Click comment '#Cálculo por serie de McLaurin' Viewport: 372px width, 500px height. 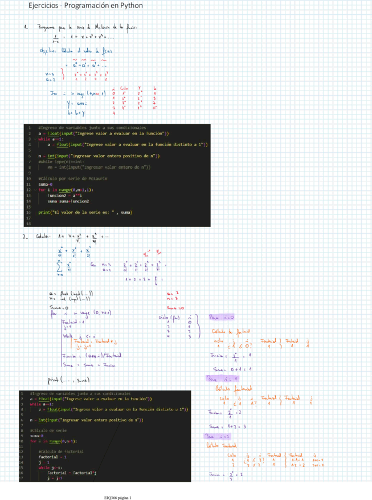tap(72, 178)
